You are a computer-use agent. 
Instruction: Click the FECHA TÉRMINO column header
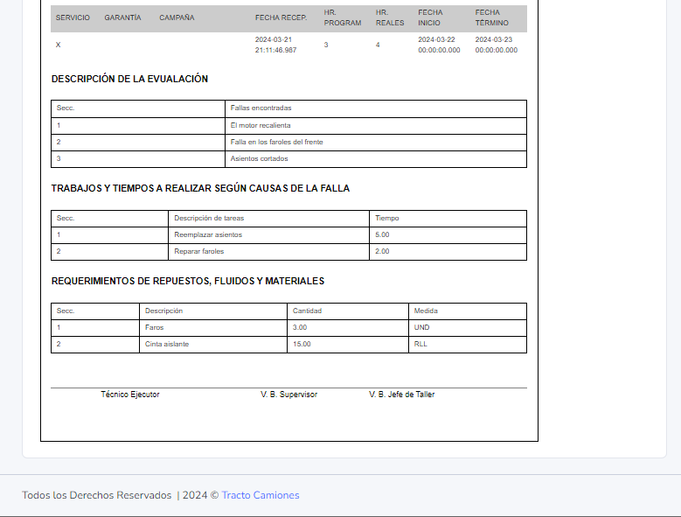pos(491,17)
